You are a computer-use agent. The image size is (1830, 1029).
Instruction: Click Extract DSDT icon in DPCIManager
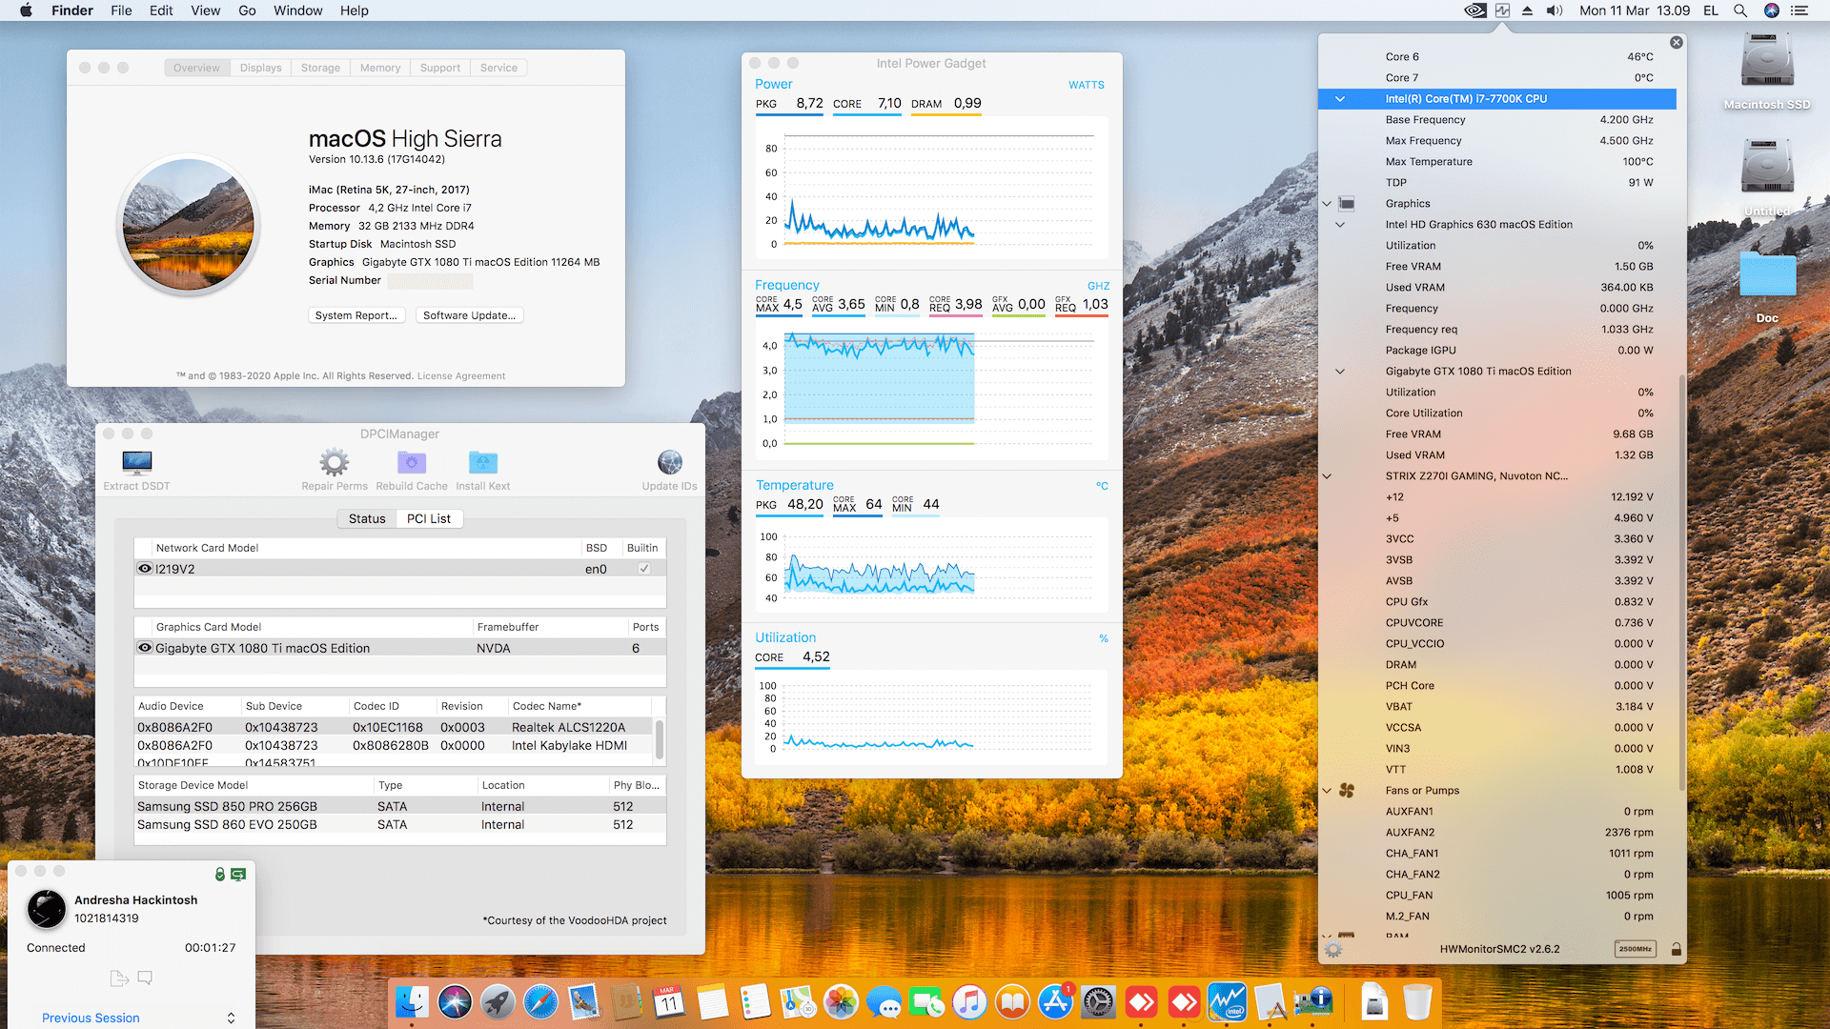click(x=136, y=463)
